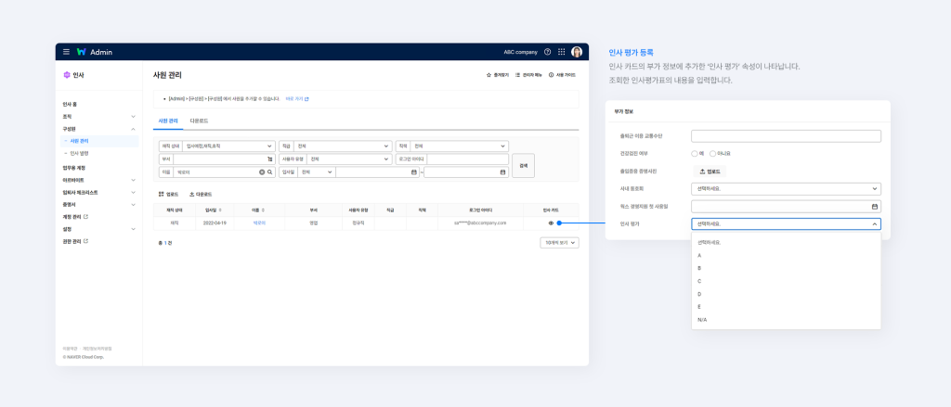Choose grade D in 인사 평가 list
Viewport: 951px width, 407px height.
[786, 294]
